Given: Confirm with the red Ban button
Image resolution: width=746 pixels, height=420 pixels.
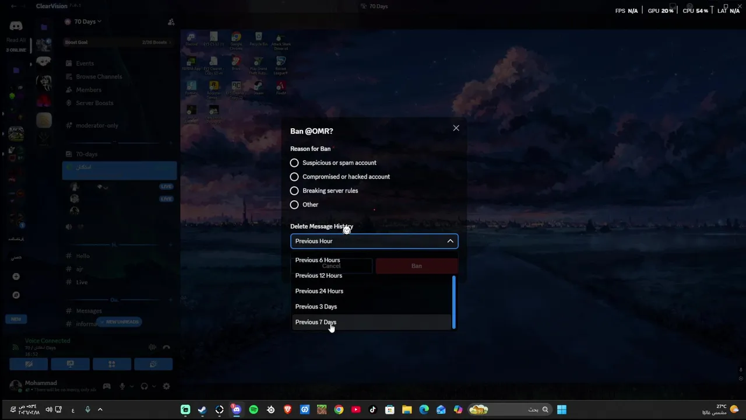Looking at the screenshot, I should 417,266.
